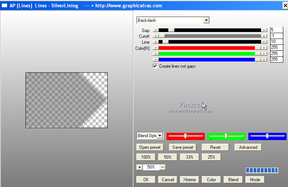Click the Line slider track

[210, 42]
